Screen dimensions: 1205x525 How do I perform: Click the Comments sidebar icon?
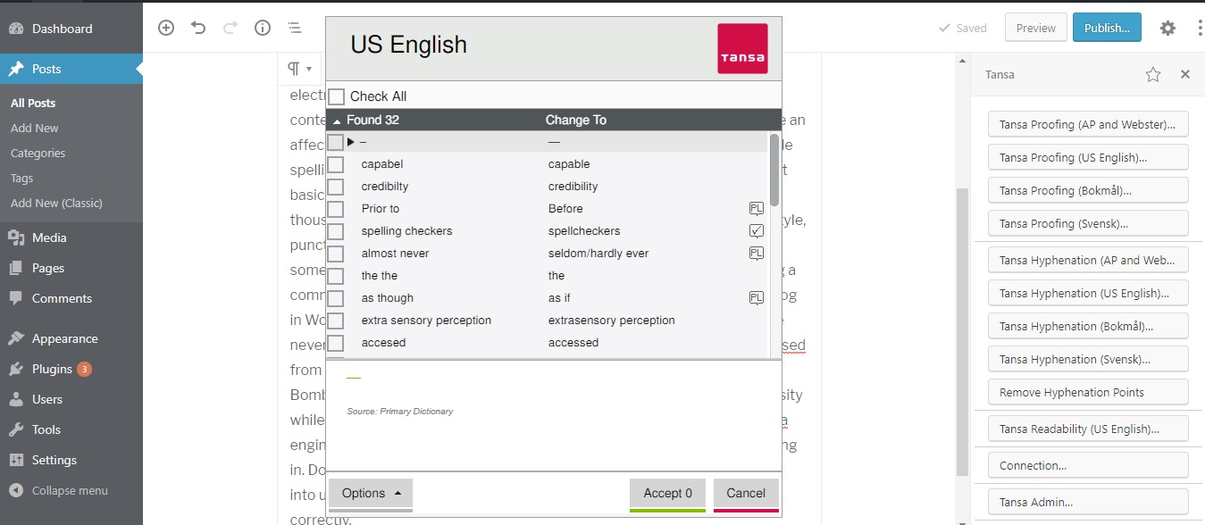(x=16, y=298)
